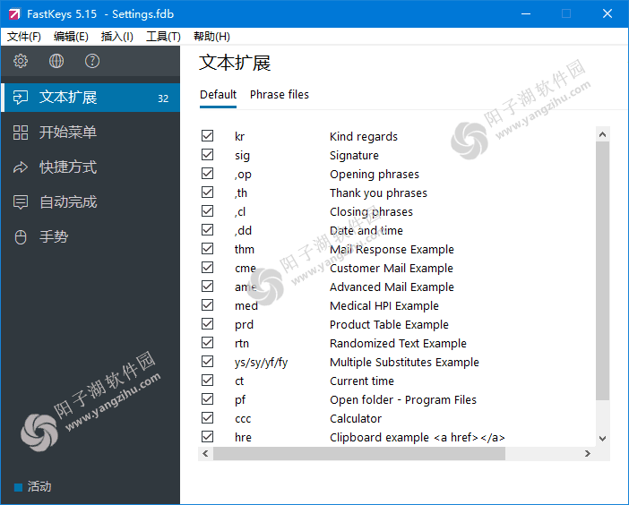Screen dimensions: 629x505
Task: Switch to the Default tab
Action: coord(219,95)
